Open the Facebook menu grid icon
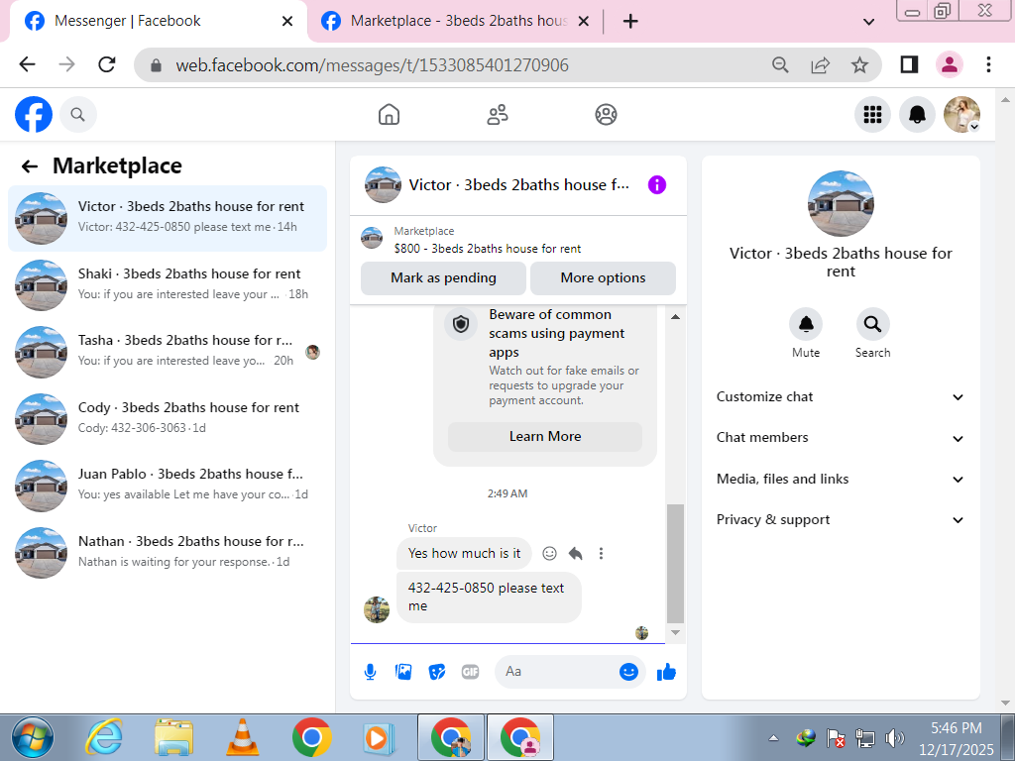1015x761 pixels. pos(872,115)
